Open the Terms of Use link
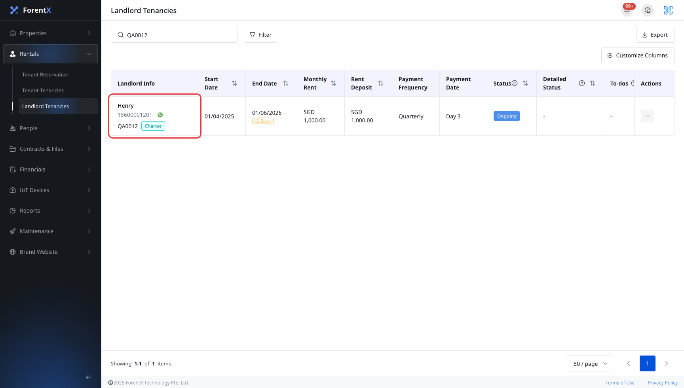Screen dimensions: 684x388 [x=620, y=382]
